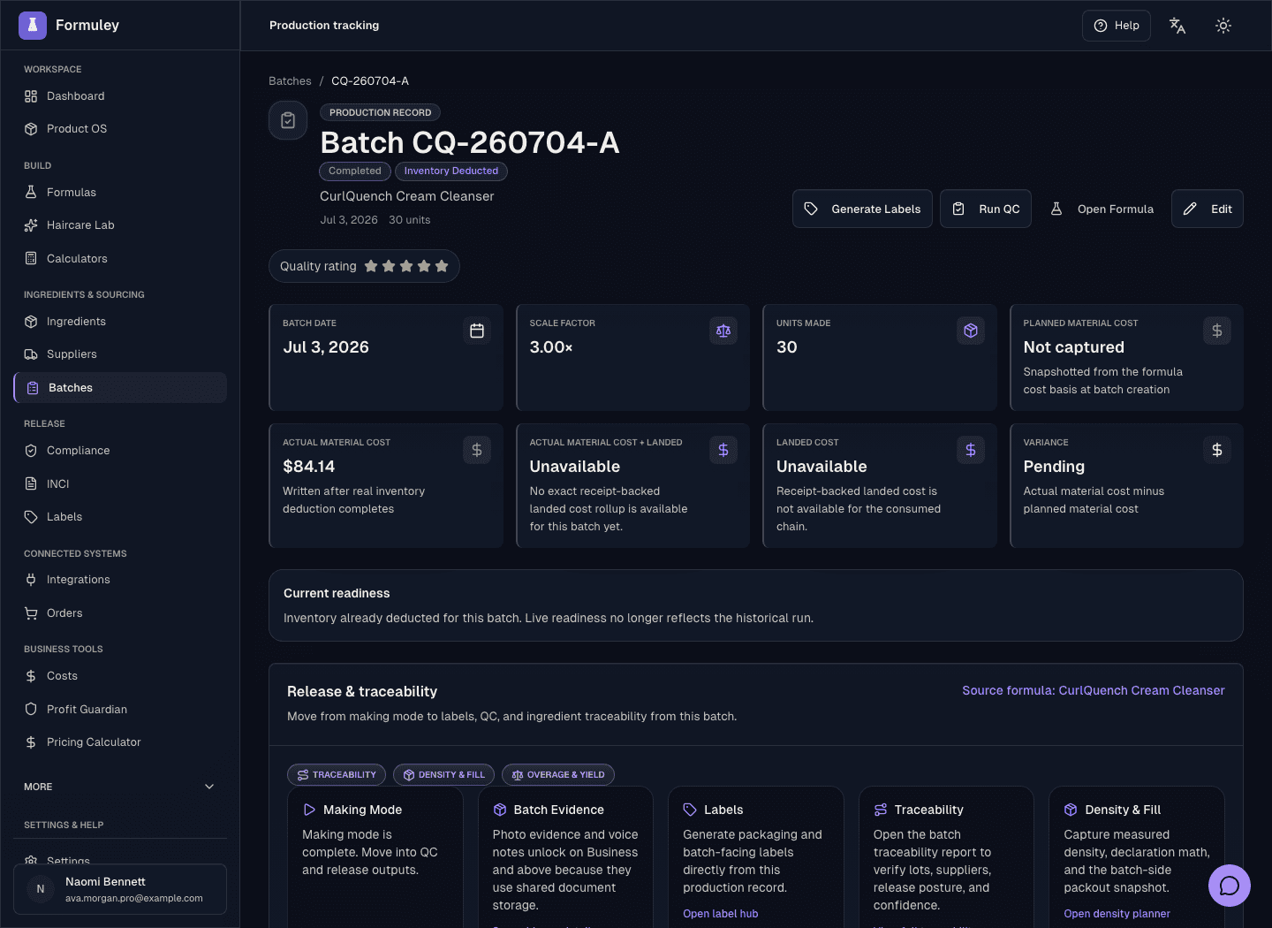Click the Edit button
The height and width of the screenshot is (928, 1272).
1208,209
